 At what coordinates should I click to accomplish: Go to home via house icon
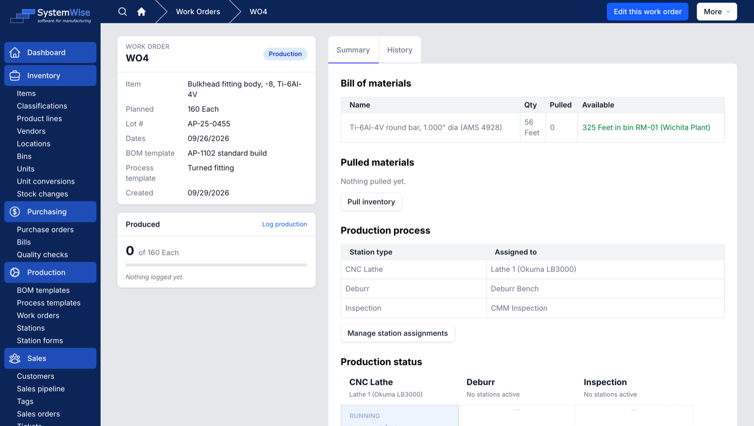click(141, 12)
